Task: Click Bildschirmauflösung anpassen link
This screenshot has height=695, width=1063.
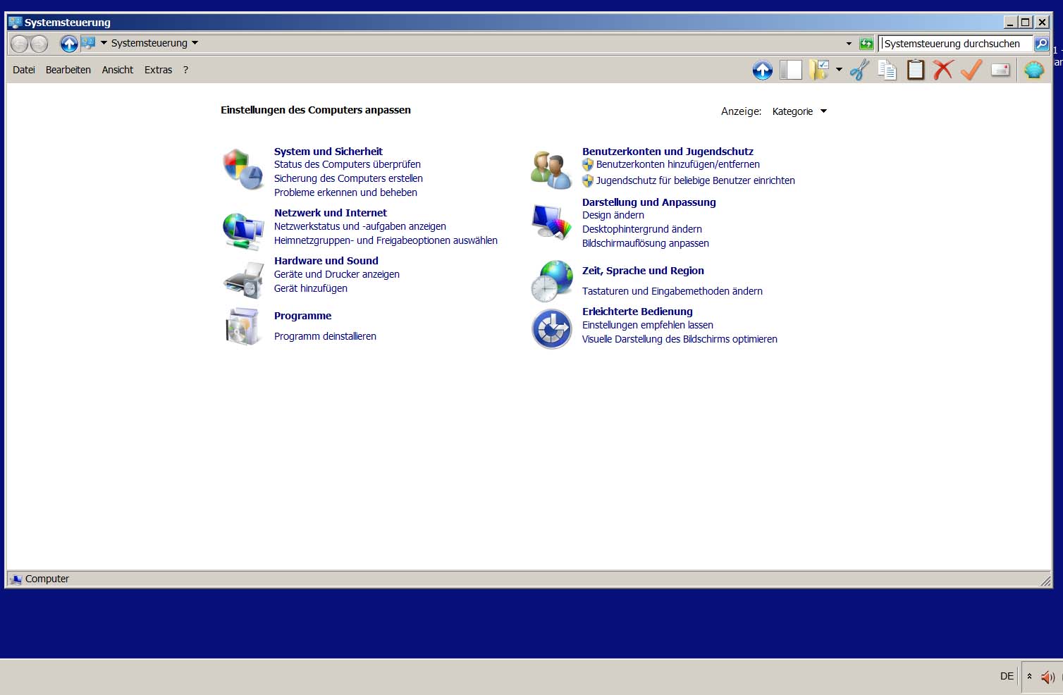Action: click(646, 243)
